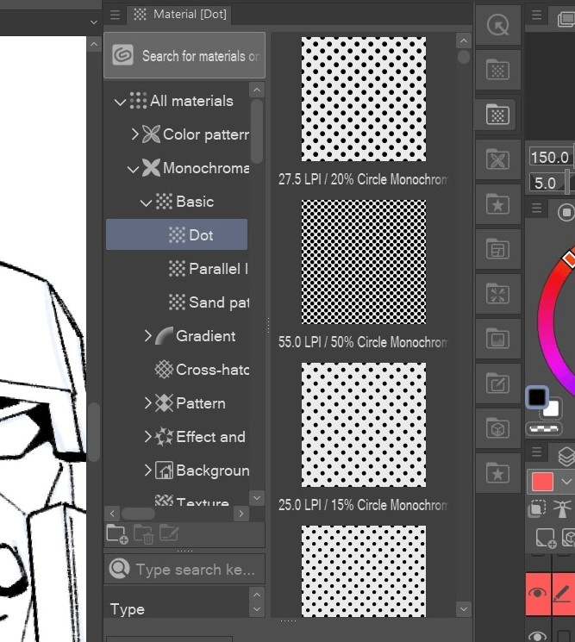Click the 5.0 value field
The width and height of the screenshot is (575, 642).
click(547, 183)
